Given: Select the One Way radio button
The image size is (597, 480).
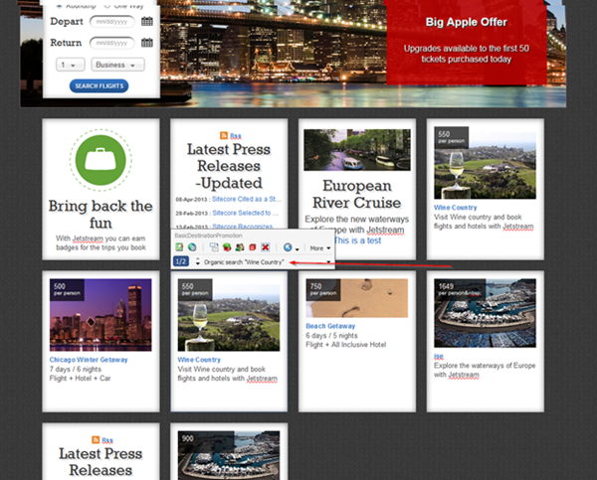Looking at the screenshot, I should coord(107,5).
